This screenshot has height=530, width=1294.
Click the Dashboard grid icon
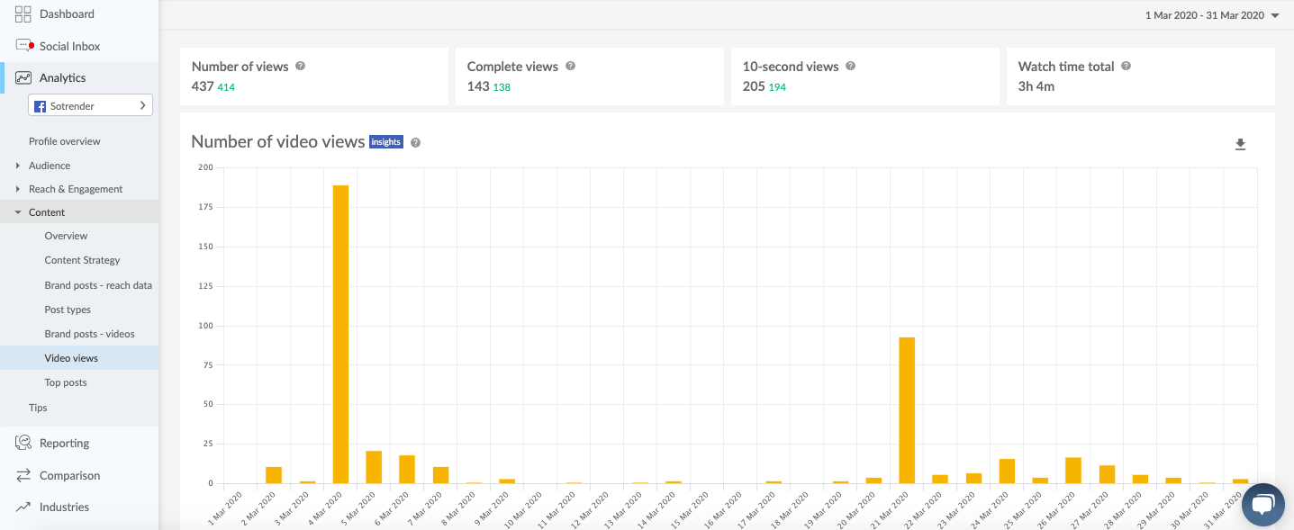23,14
